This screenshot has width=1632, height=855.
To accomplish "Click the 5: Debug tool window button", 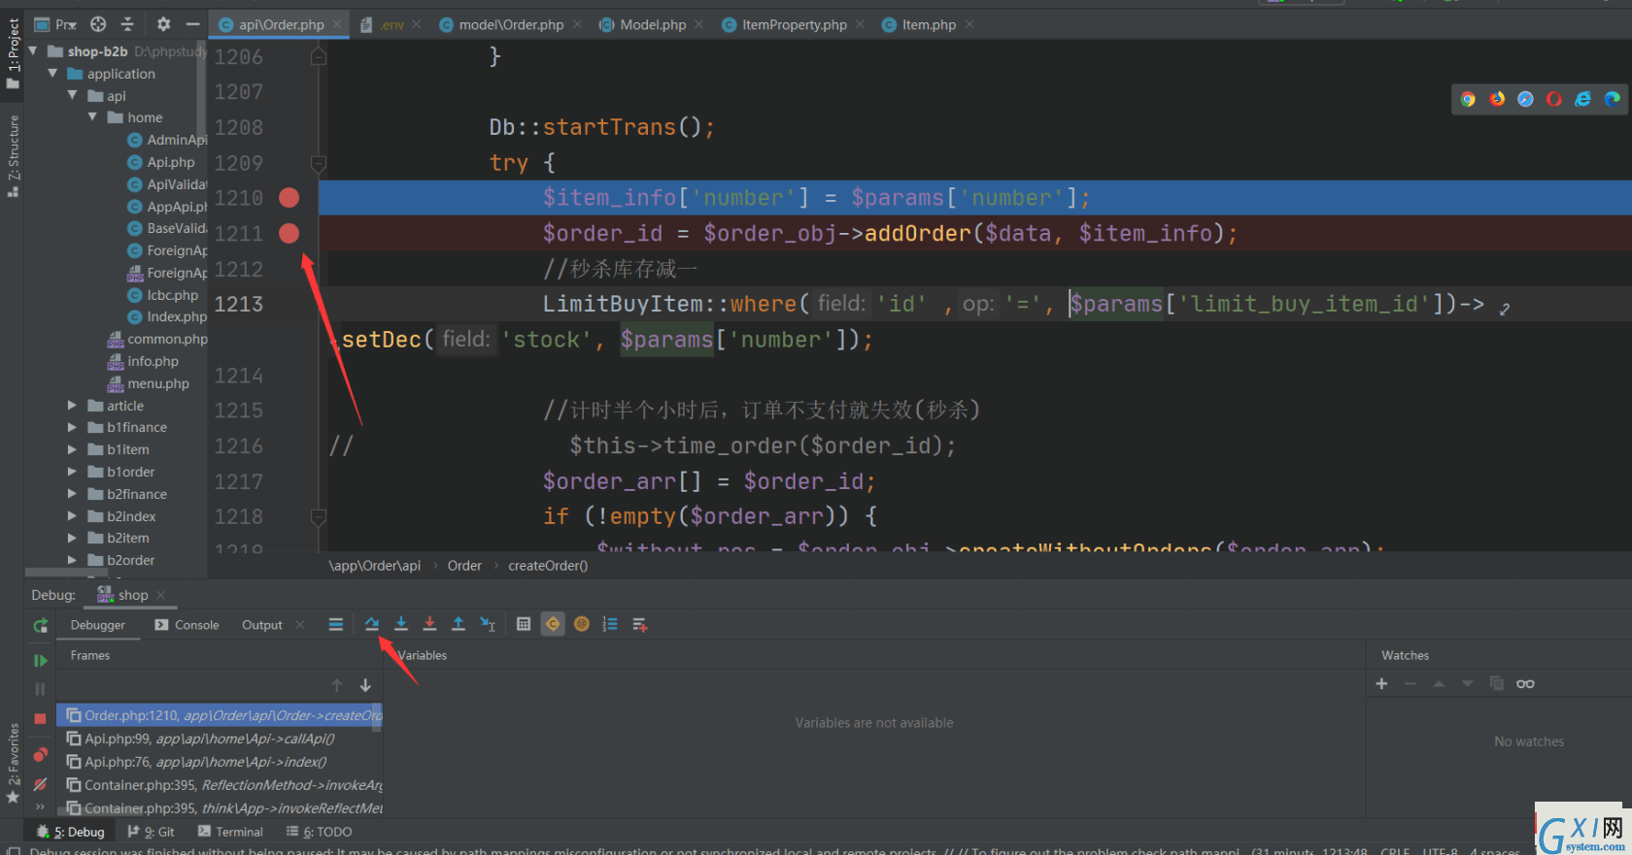I will pyautogui.click(x=70, y=832).
